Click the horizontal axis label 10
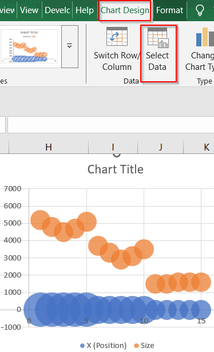This screenshot has height=352, width=214. click(x=144, y=321)
